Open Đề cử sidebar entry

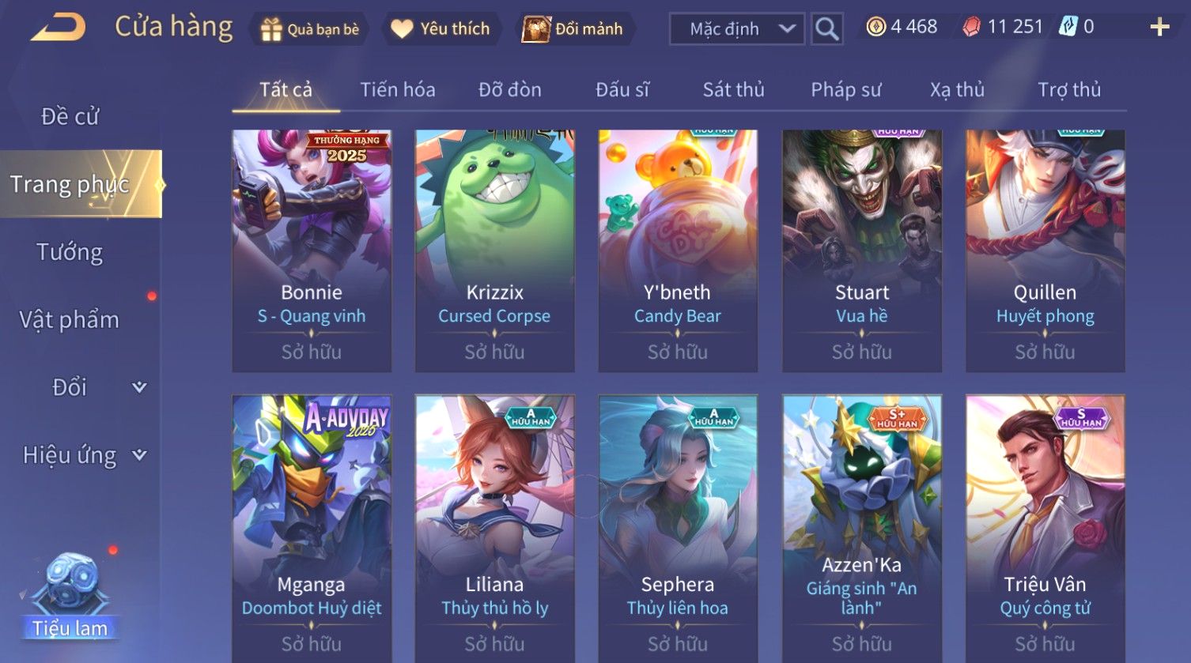click(x=70, y=116)
